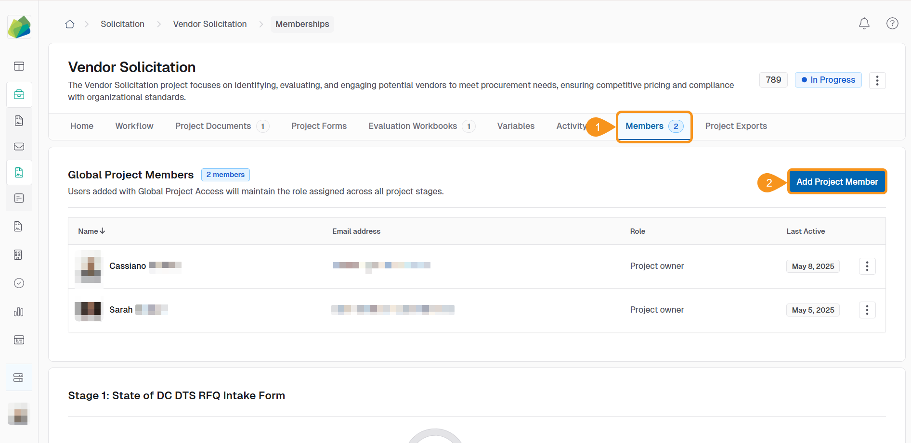
Task: Navigate to Solicitation breadcrumb link
Action: 122,24
